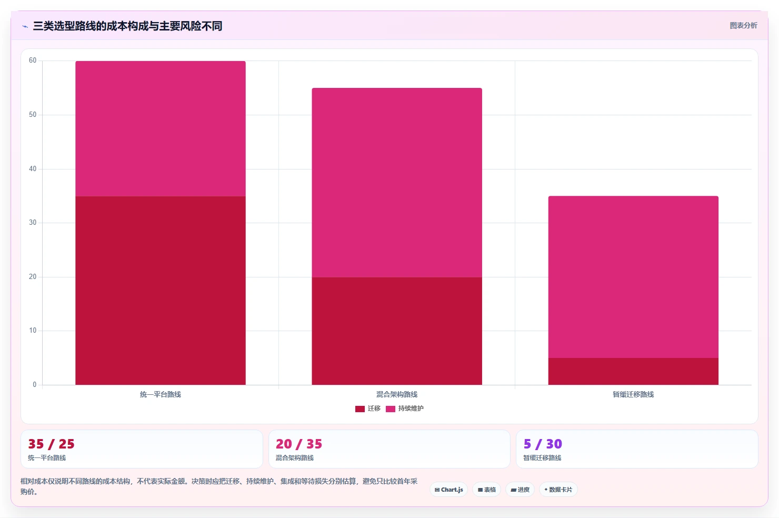The height and width of the screenshot is (518, 779).
Task: Click the y-axis tick label 30
Action: [33, 223]
